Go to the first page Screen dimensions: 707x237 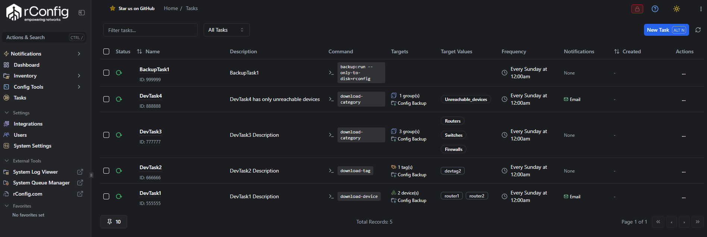[x=658, y=222]
